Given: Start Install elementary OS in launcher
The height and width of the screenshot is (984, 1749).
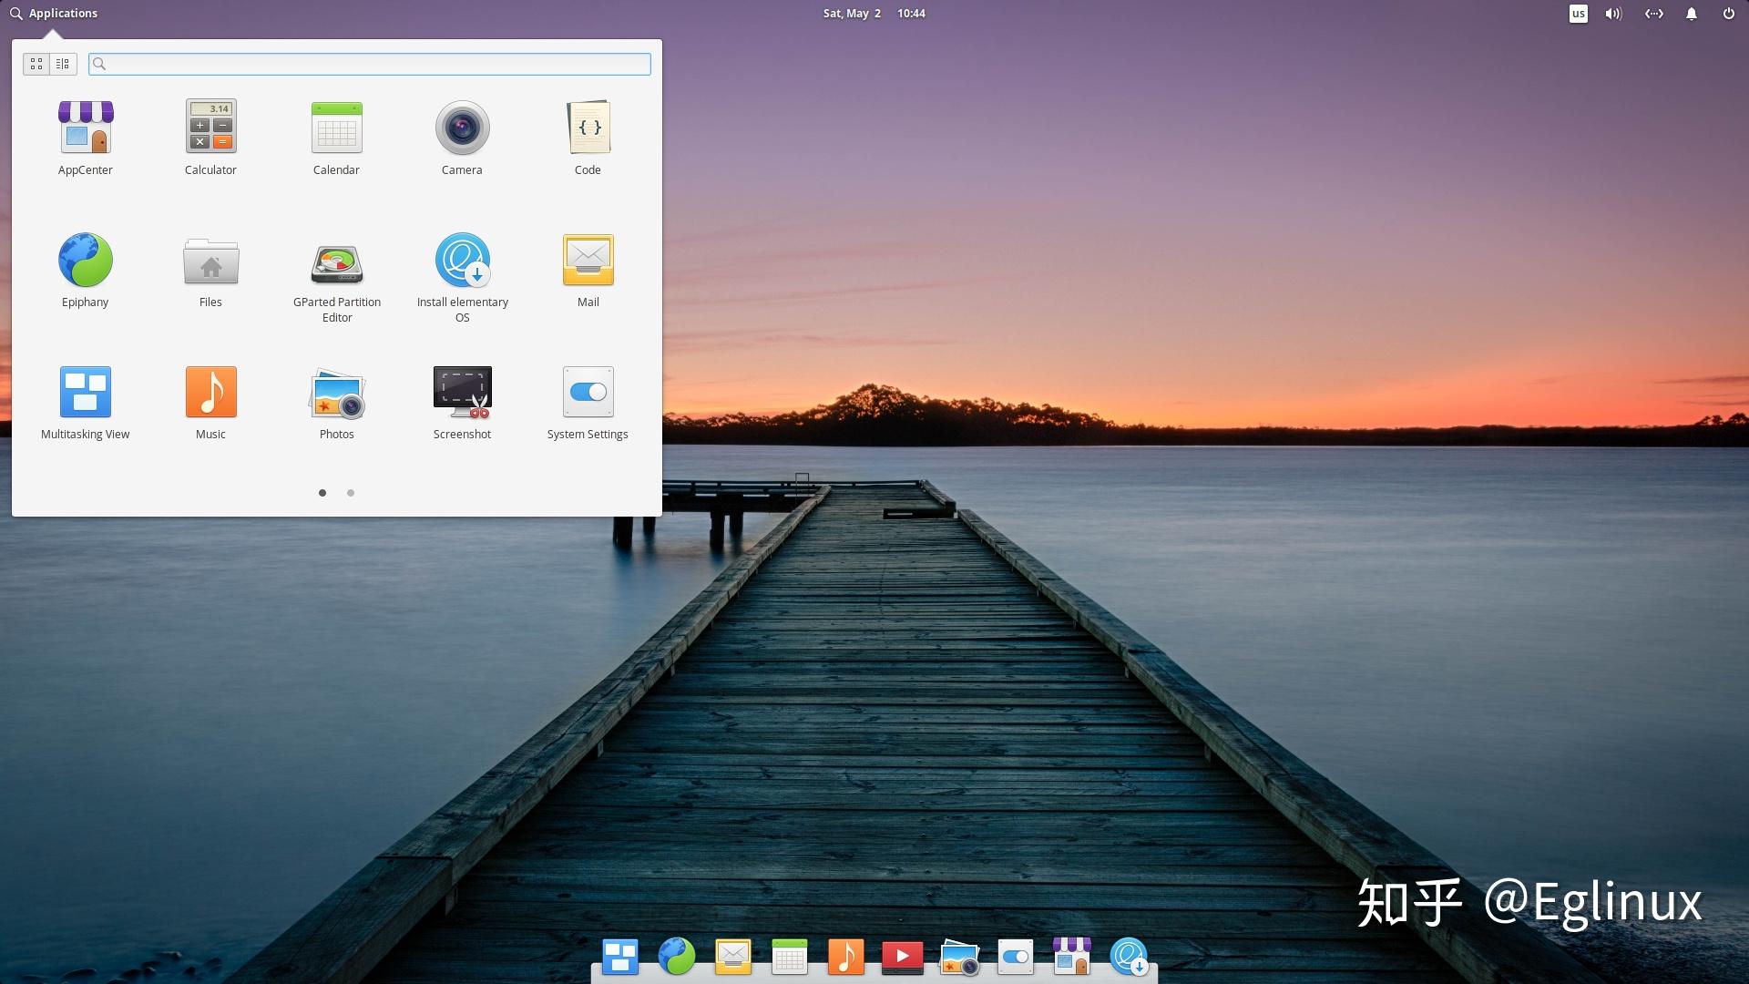Looking at the screenshot, I should (x=462, y=261).
